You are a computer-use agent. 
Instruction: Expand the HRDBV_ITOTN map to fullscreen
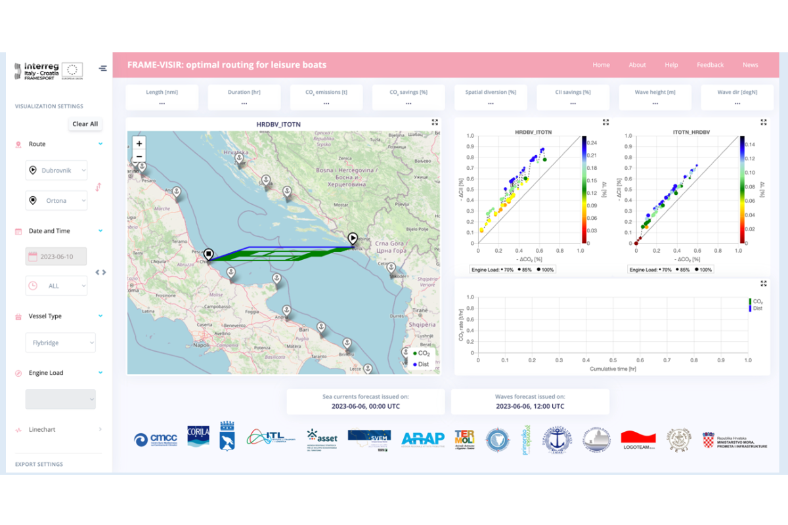[435, 122]
